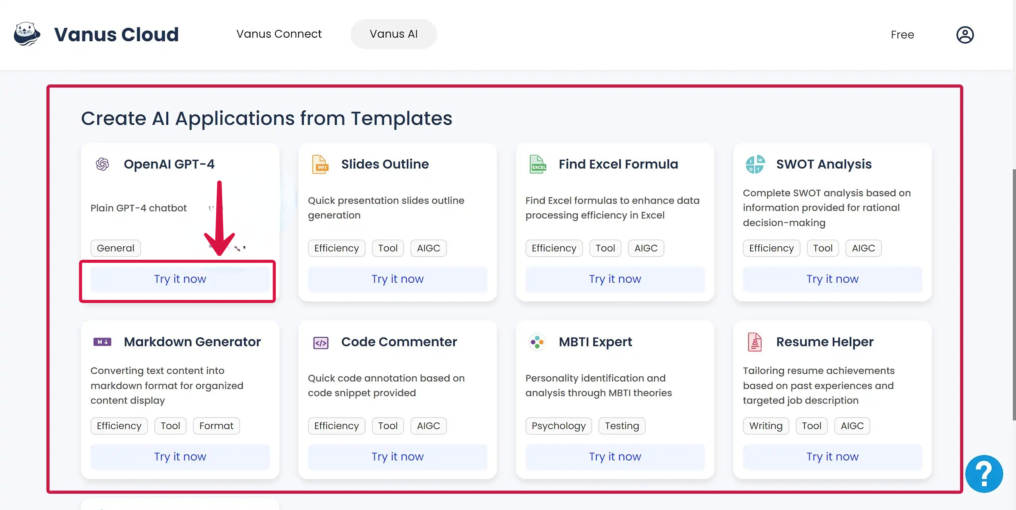Click the Testing tag on MBTI Expert
The width and height of the screenshot is (1016, 510).
(x=622, y=426)
